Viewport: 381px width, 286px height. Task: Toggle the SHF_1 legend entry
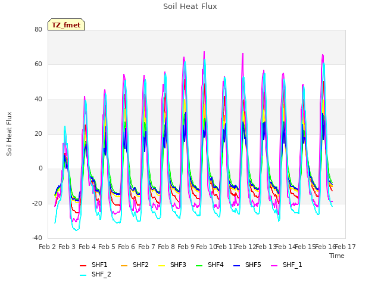point(286,265)
